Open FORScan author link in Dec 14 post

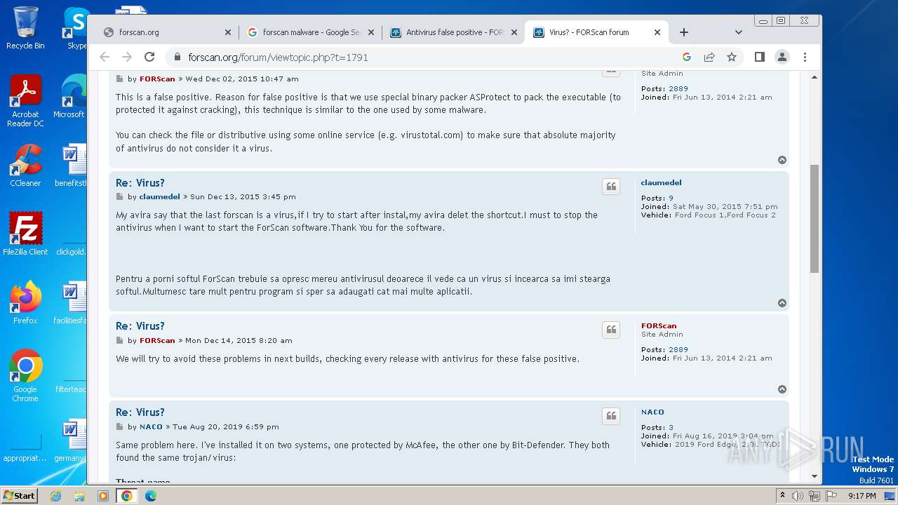tap(157, 341)
